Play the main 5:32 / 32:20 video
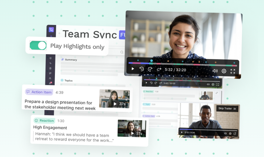Screen dimensions: 264x157 (x=133, y=69)
